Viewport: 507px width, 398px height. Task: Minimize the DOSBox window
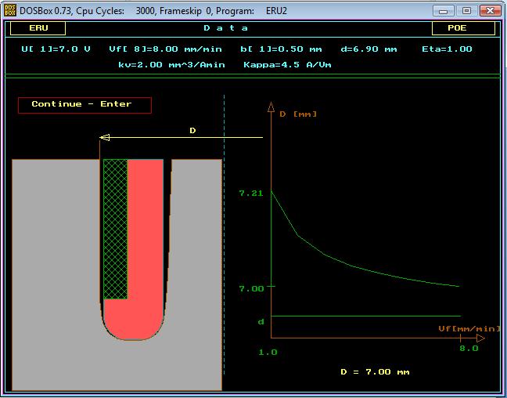click(x=445, y=10)
